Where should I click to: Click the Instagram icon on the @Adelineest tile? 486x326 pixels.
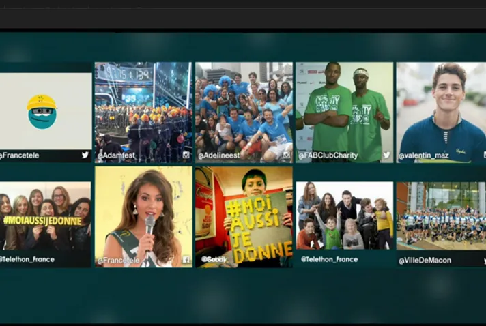click(287, 155)
